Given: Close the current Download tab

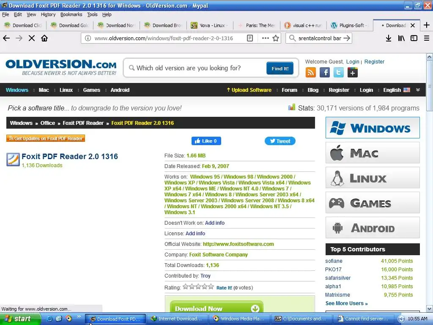Looking at the screenshot, I should [413, 25].
